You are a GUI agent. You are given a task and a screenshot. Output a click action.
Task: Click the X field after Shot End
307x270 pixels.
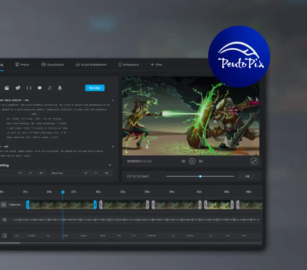point(86,173)
